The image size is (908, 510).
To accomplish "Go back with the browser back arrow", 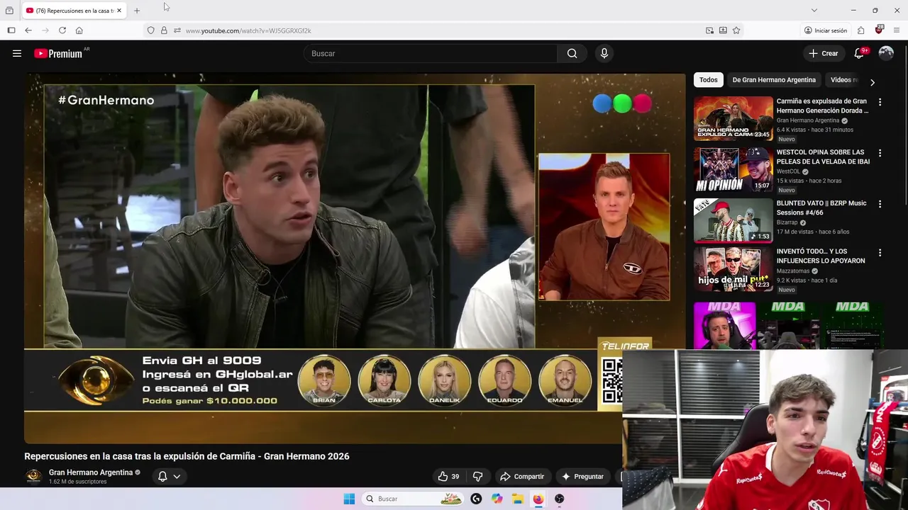I will tap(28, 30).
